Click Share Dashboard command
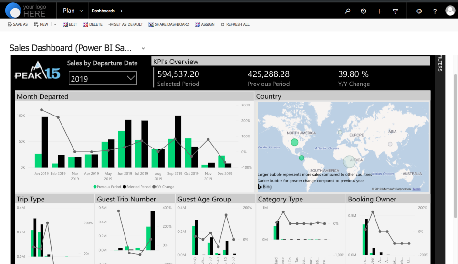 point(169,24)
